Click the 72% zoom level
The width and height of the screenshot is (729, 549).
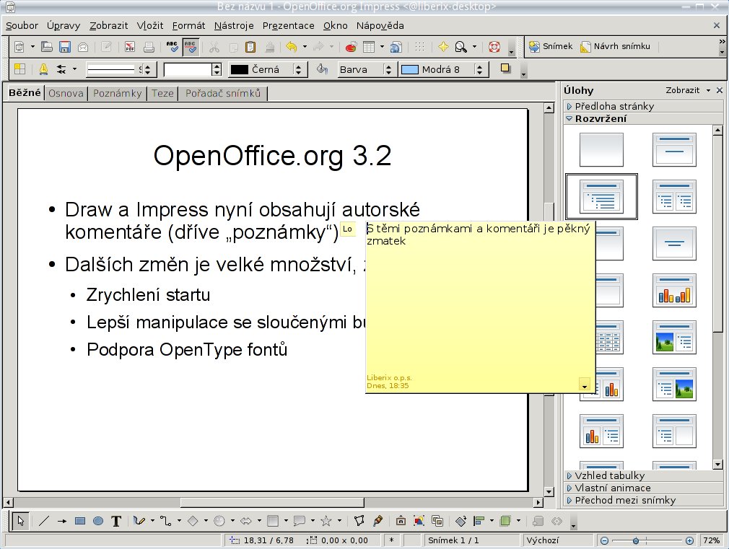(x=712, y=540)
